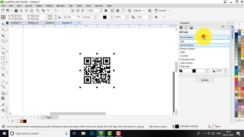Select the Drop Shadow tool
Viewport: 244px width, 137px height.
(3, 93)
